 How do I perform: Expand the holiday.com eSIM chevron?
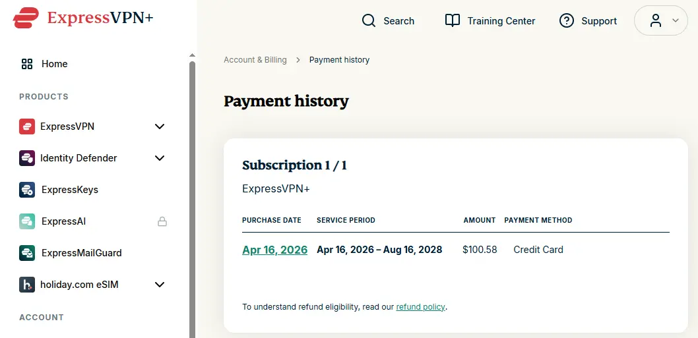point(160,285)
